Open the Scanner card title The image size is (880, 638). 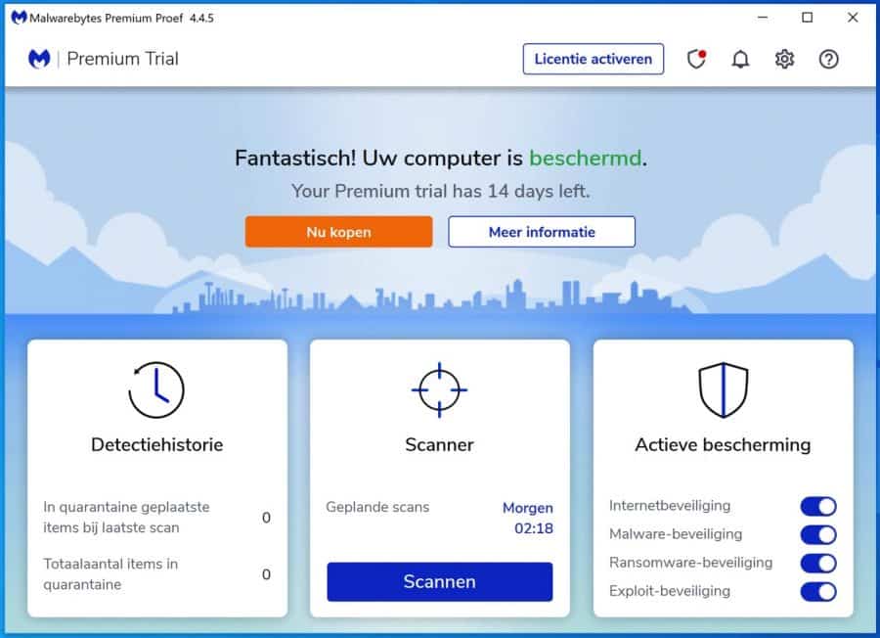point(439,445)
